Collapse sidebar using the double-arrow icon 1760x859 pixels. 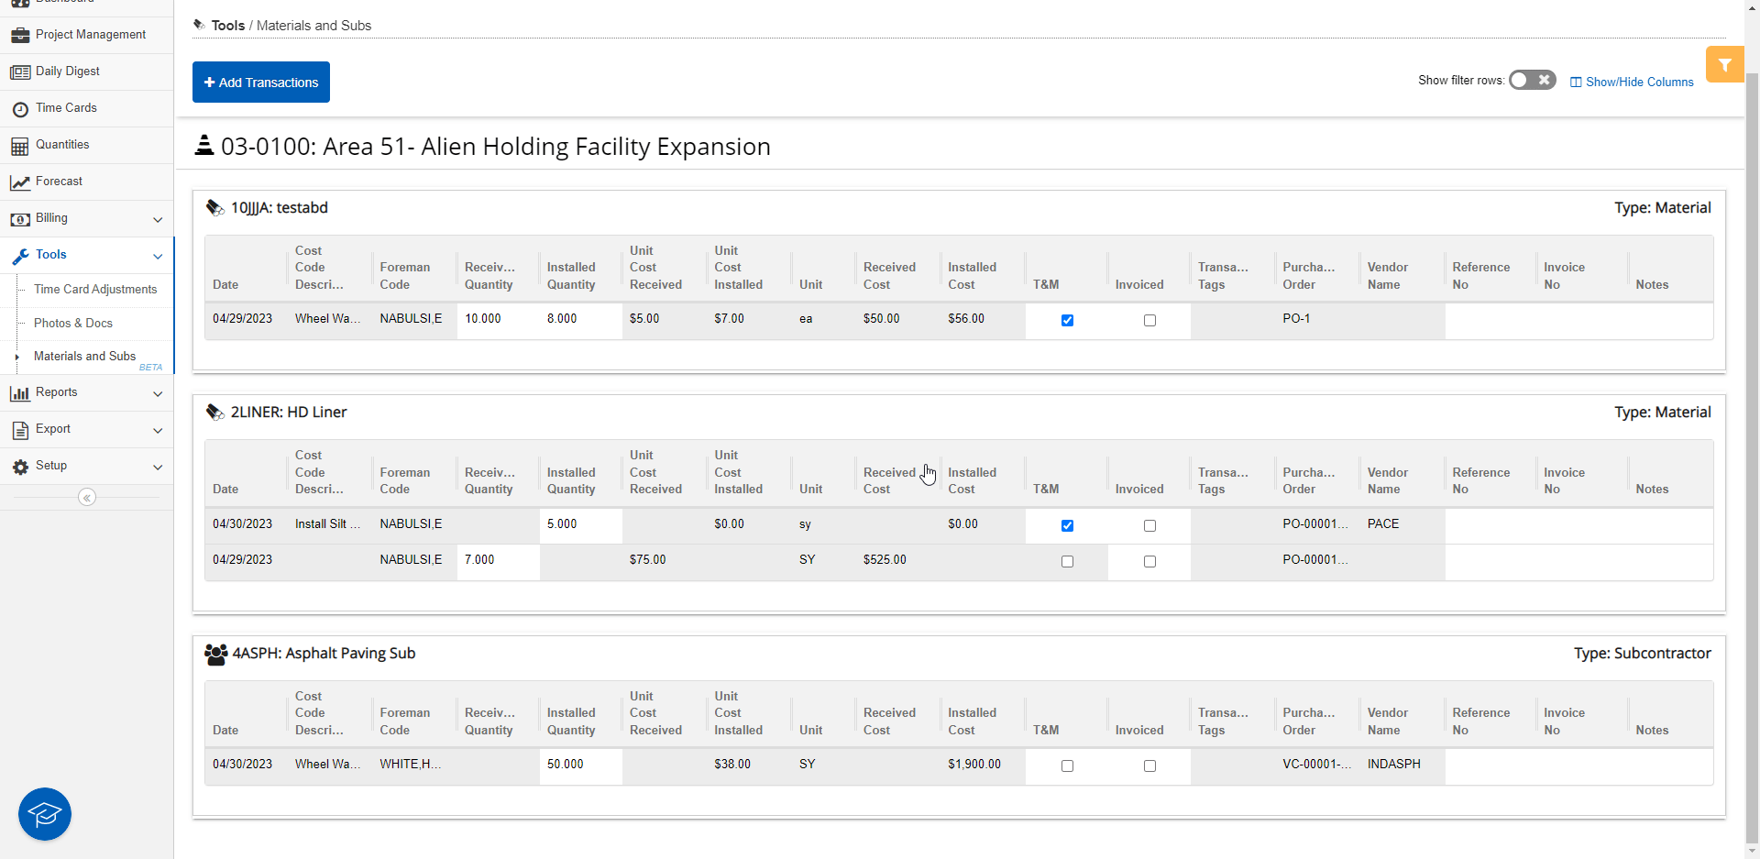pos(87,498)
